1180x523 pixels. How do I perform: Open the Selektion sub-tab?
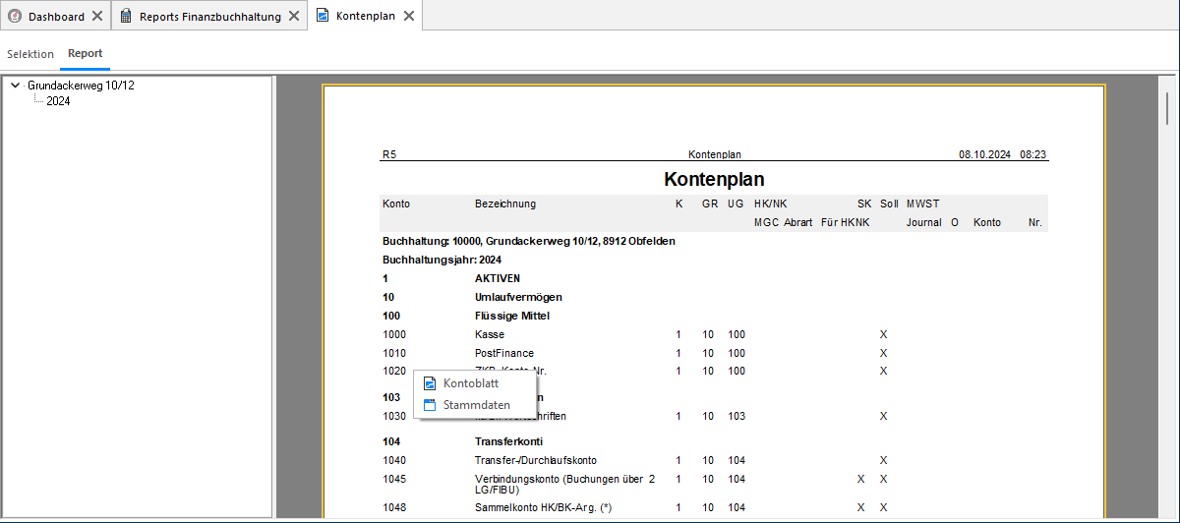point(30,54)
